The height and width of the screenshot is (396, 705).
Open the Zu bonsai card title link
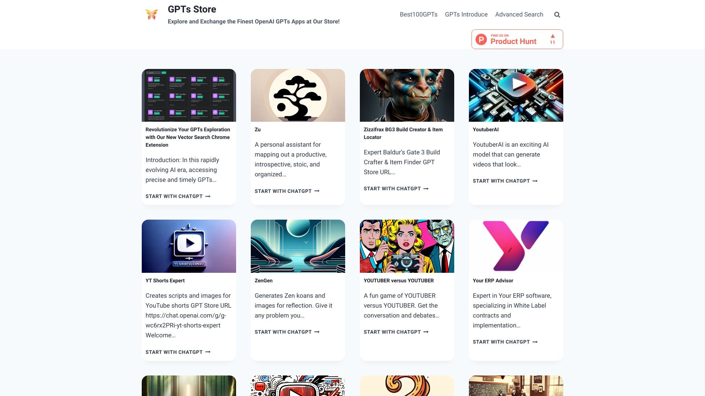pyautogui.click(x=257, y=129)
